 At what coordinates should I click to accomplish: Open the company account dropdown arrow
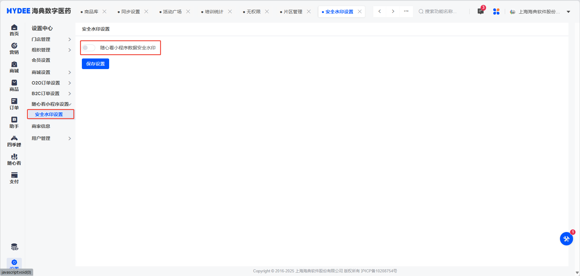click(x=568, y=11)
